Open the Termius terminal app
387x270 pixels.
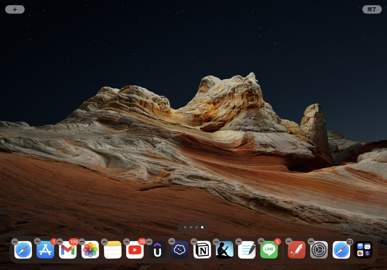pos(180,250)
